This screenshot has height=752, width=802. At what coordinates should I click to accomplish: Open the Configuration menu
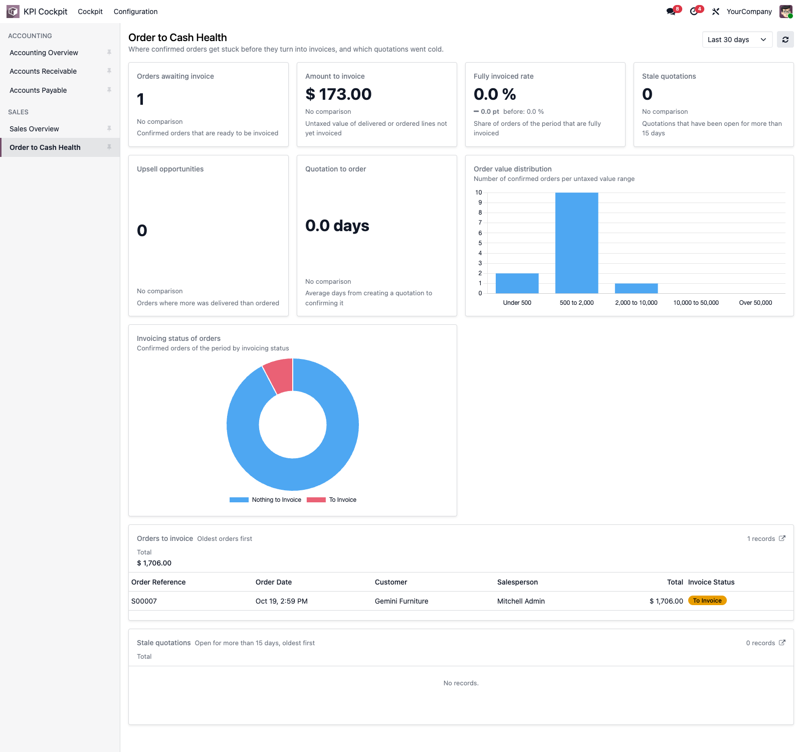135,12
